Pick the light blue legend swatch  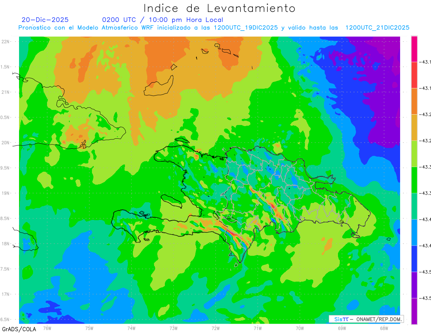pyautogui.click(x=414, y=232)
